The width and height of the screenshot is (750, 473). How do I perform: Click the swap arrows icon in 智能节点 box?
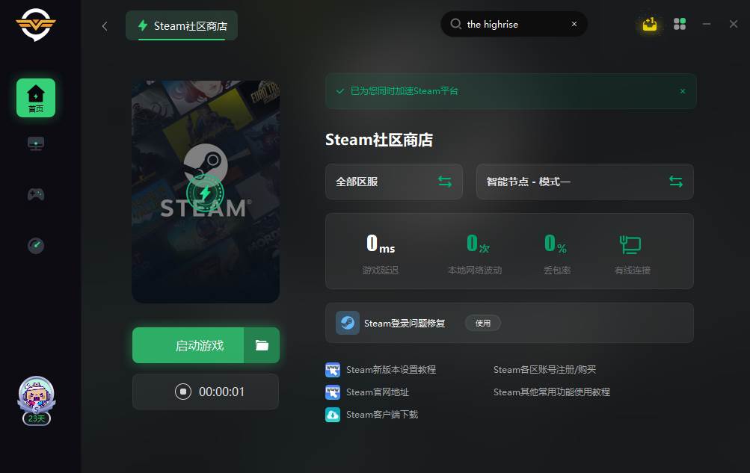(676, 182)
